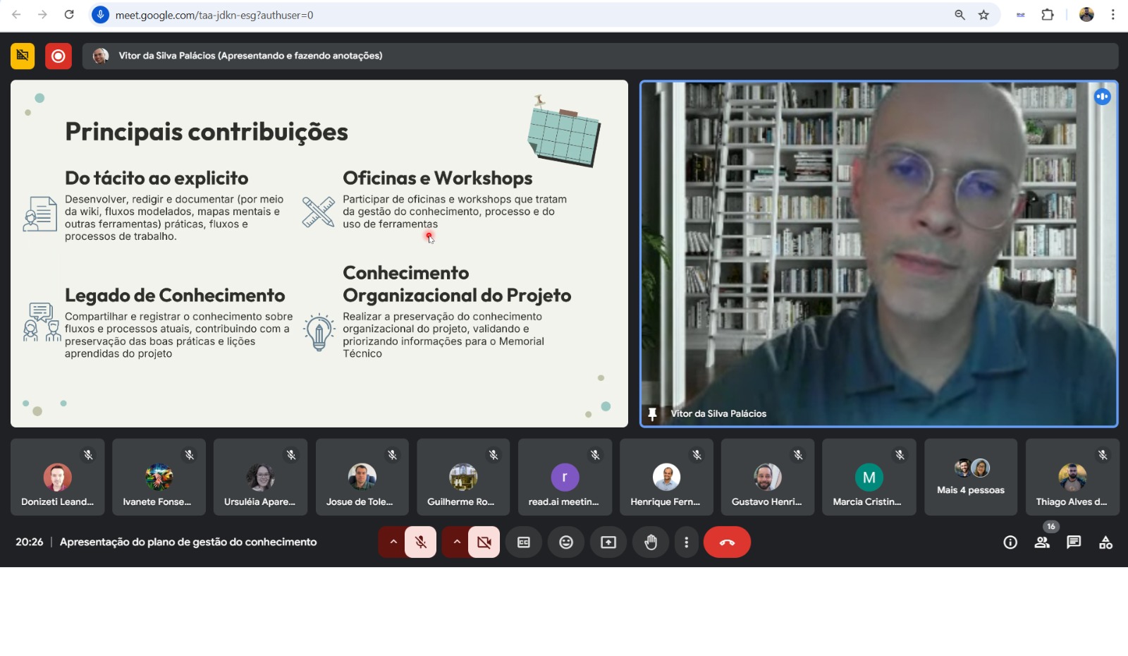Click the presenter banner Vitor da Silva Palácios
Viewport: 1128px width, 656px height.
[x=600, y=56]
